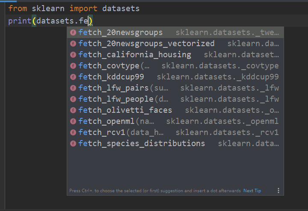Choose fetch_20newsgroups_vectorized from completion list
Viewport: 308px width, 211px height.
pos(175,44)
